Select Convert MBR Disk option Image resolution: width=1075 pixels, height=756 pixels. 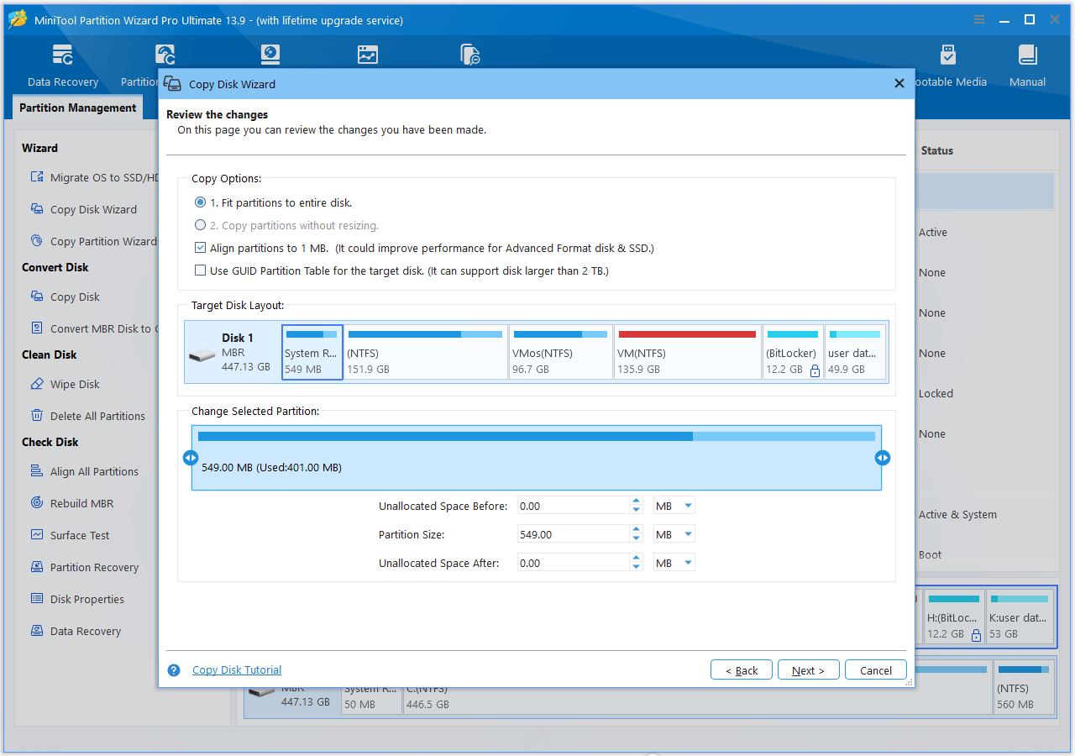(x=94, y=328)
